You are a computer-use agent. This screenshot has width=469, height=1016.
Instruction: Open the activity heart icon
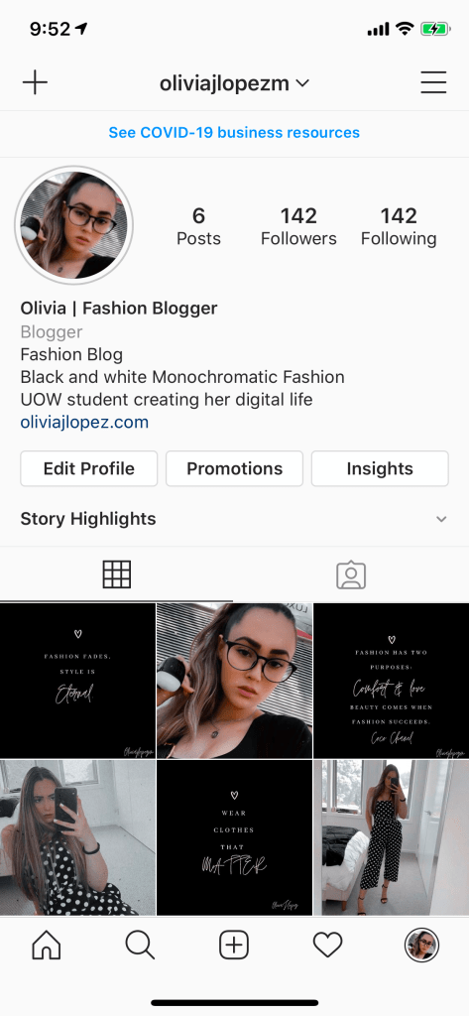[x=328, y=946]
